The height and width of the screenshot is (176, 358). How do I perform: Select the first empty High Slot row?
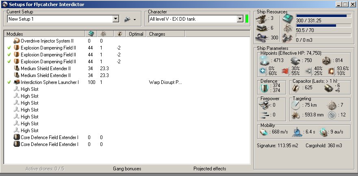pos(127,89)
